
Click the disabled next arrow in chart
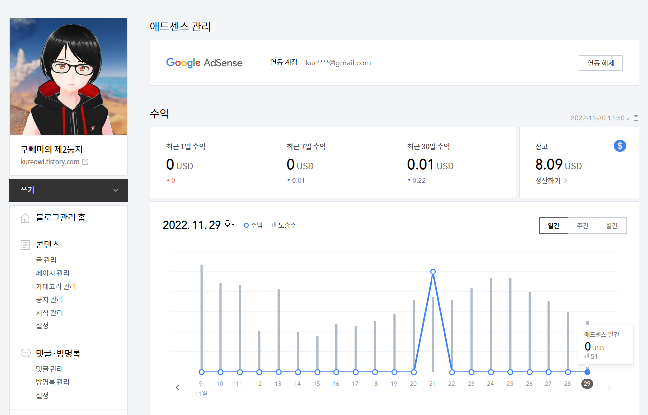[609, 387]
